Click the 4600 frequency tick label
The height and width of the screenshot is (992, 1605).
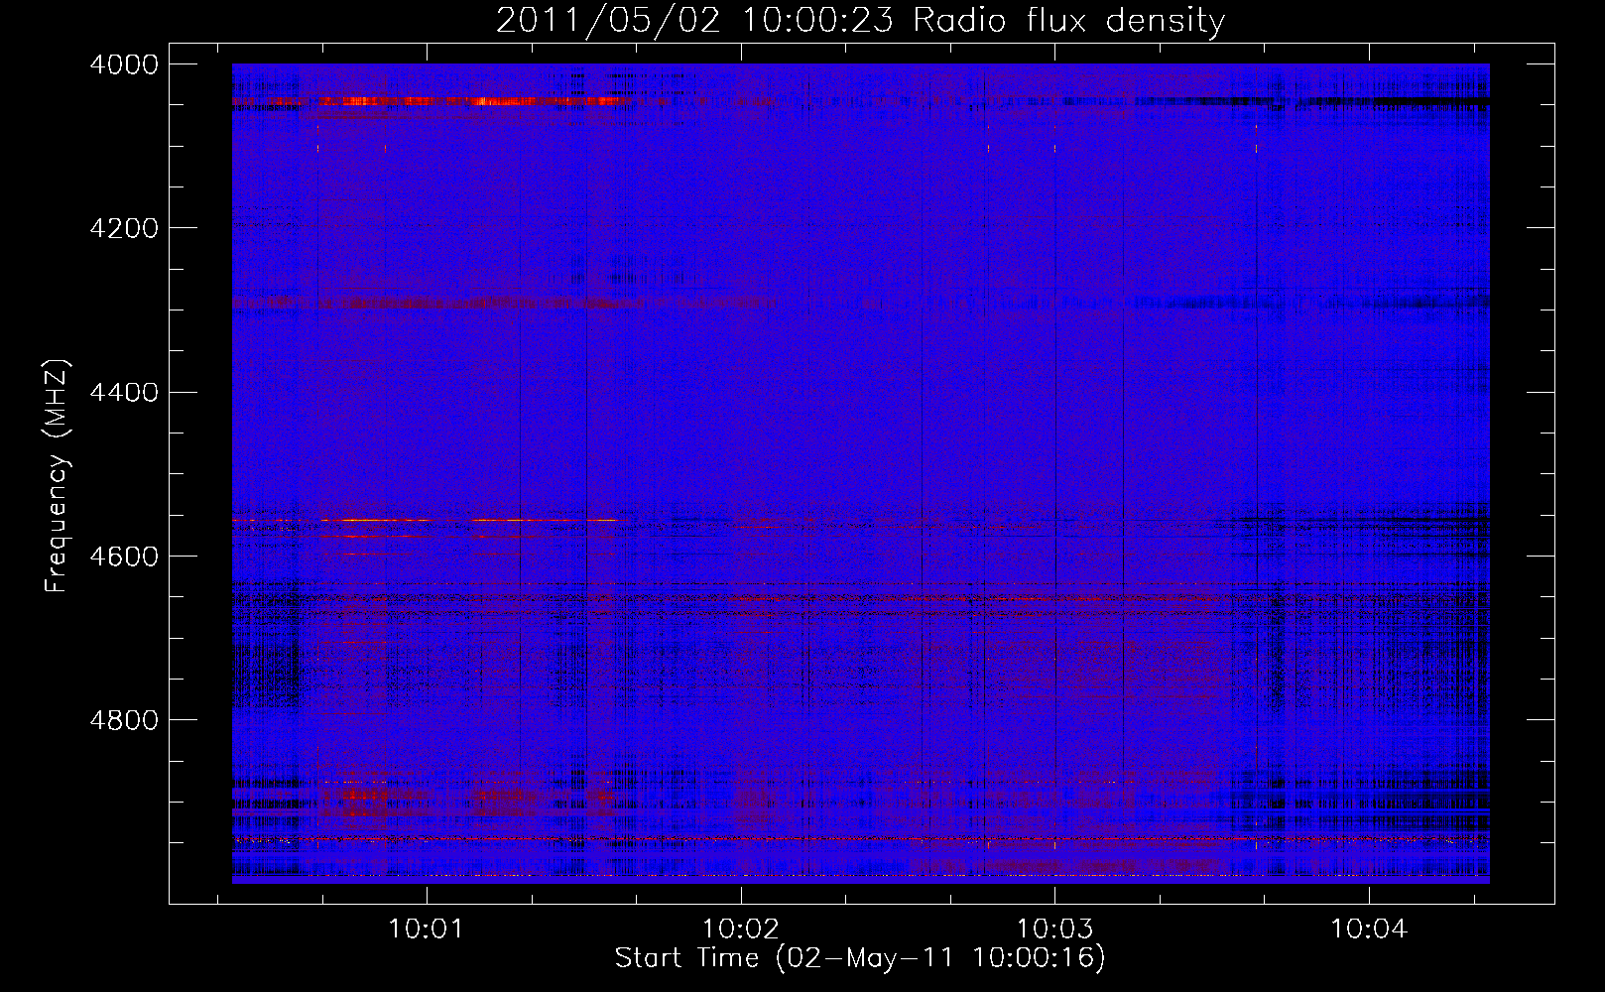click(123, 557)
